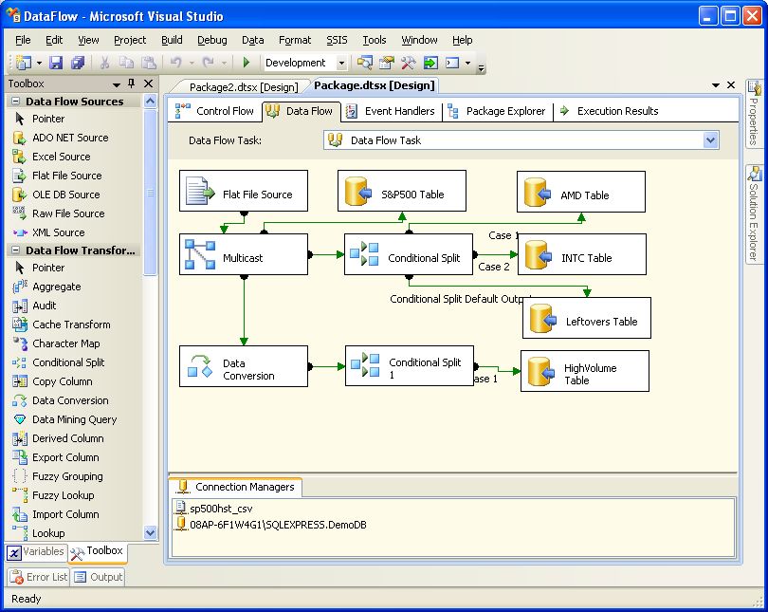The width and height of the screenshot is (768, 612).
Task: Select the sp500hst_csv connection manager
Action: [x=214, y=509]
